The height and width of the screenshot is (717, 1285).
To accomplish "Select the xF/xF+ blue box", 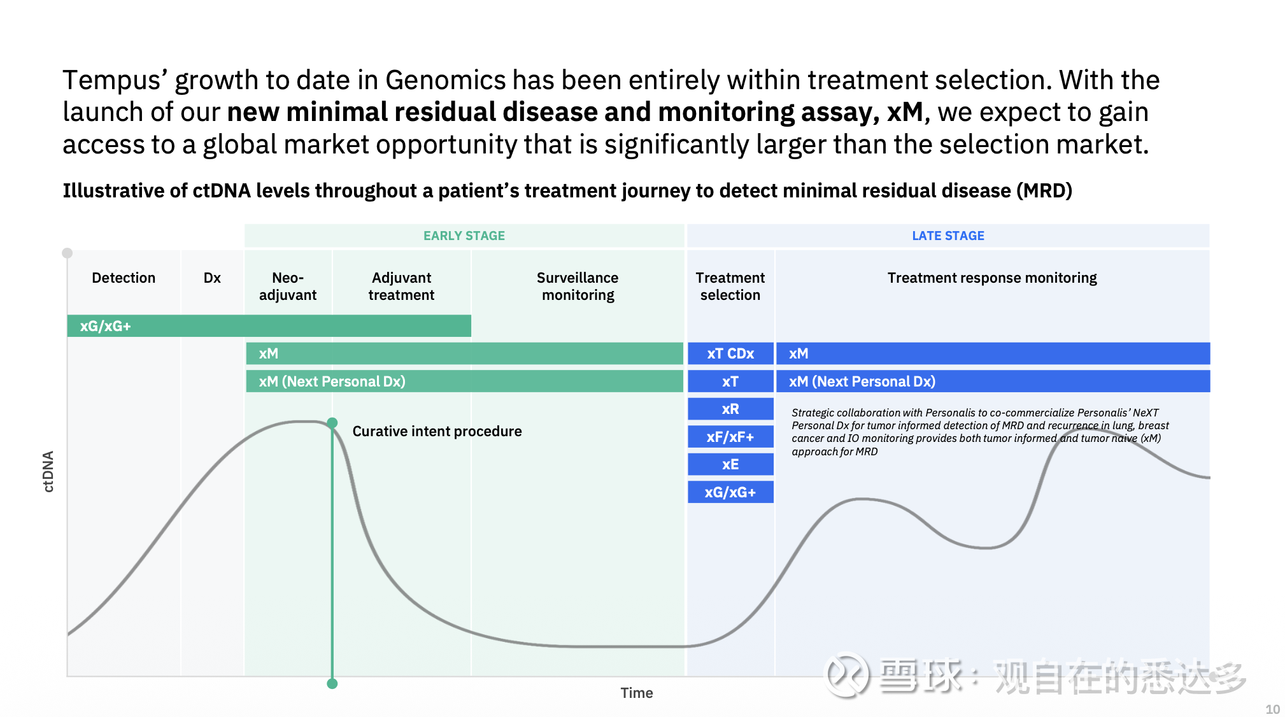I will pyautogui.click(x=730, y=437).
